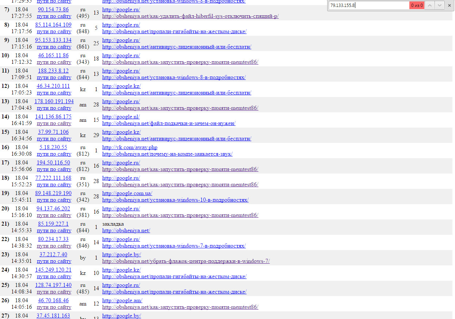Open IP address 128.74.197.140
The width and height of the screenshot is (455, 319).
53,285
